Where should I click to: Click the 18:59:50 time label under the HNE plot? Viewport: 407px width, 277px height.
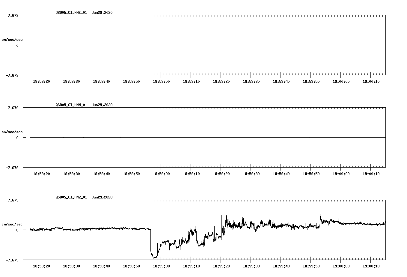click(311, 81)
